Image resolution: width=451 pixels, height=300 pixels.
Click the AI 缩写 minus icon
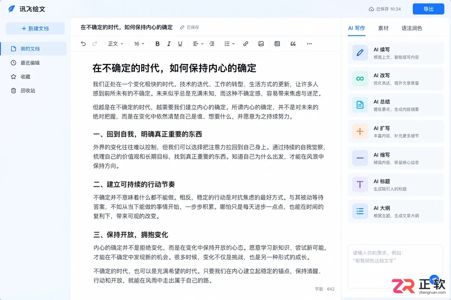pyautogui.click(x=360, y=158)
